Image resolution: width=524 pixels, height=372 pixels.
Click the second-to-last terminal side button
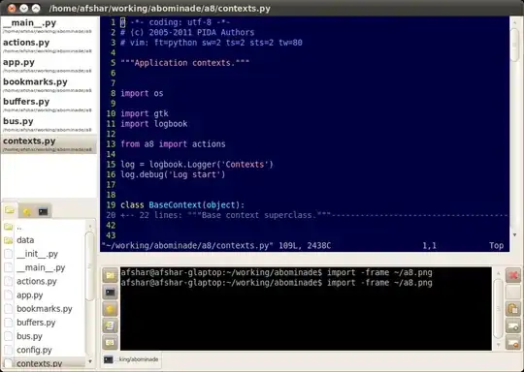(x=513, y=325)
